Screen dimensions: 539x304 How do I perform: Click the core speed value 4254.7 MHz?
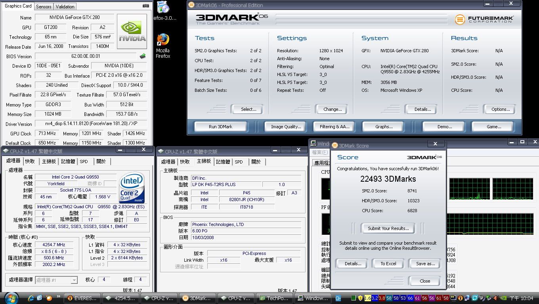tap(53, 245)
